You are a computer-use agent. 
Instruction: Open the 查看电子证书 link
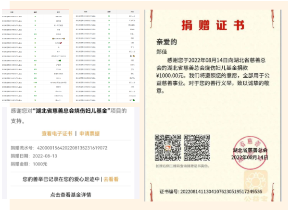point(57,133)
